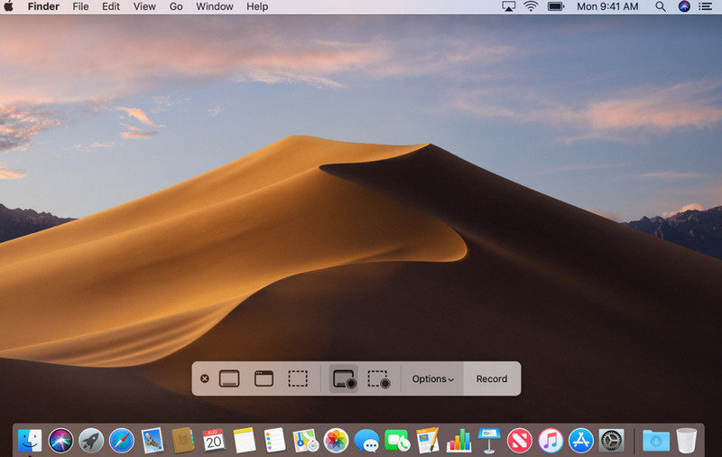Open the Apple menu
722x457 pixels.
point(10,7)
